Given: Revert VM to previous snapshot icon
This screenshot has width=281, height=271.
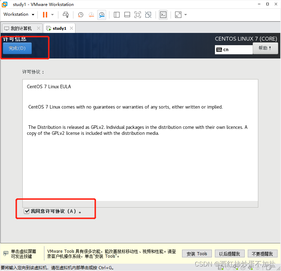Looking at the screenshot, I should coord(91,15).
